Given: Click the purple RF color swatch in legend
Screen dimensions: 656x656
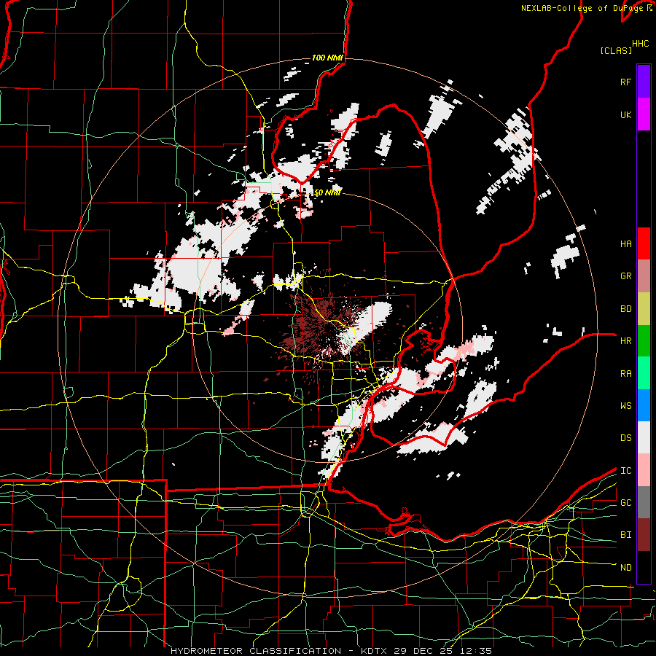Looking at the screenshot, I should click(x=644, y=82).
